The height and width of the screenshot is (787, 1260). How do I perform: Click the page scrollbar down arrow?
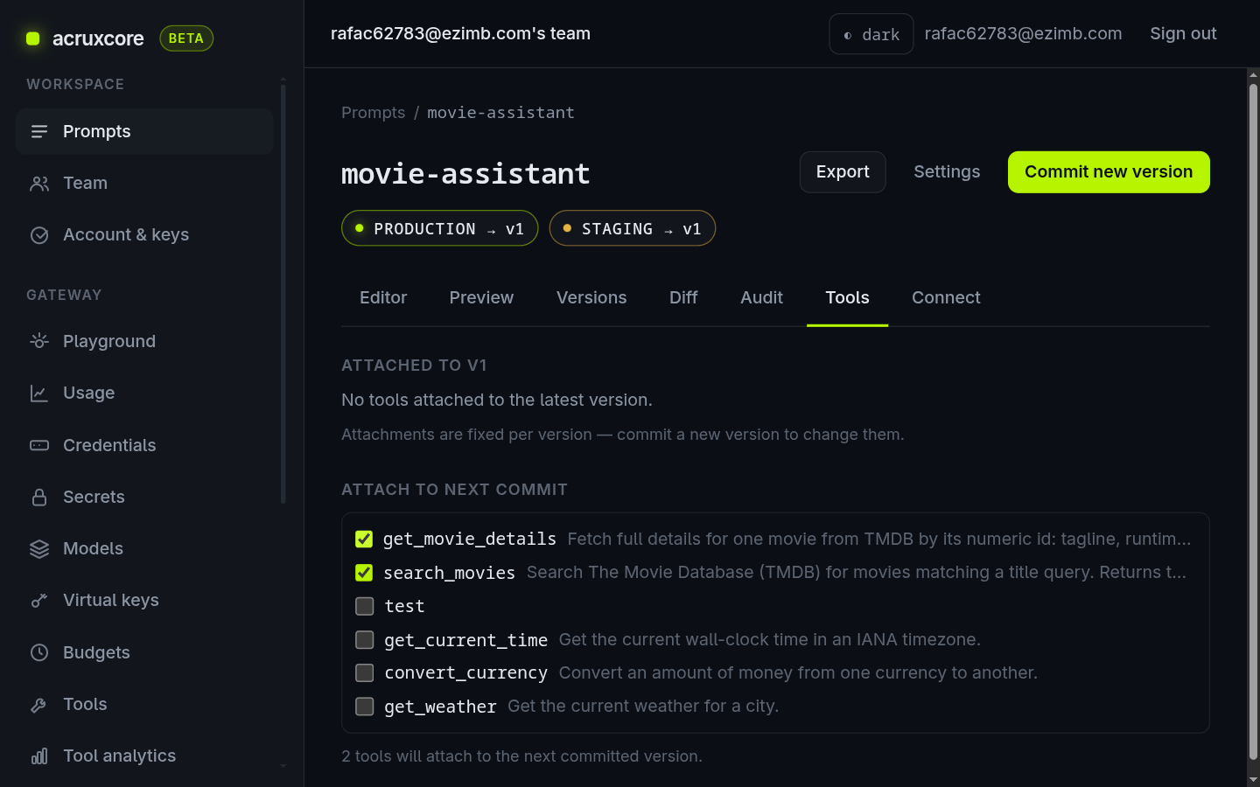(1253, 779)
